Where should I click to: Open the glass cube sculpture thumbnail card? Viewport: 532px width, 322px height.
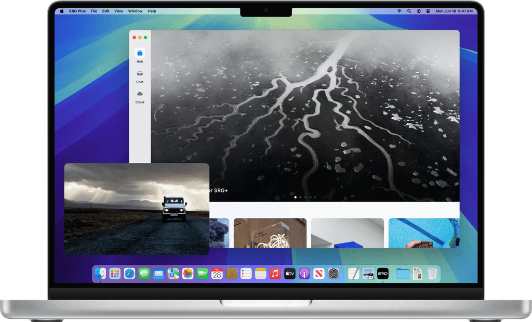point(270,233)
